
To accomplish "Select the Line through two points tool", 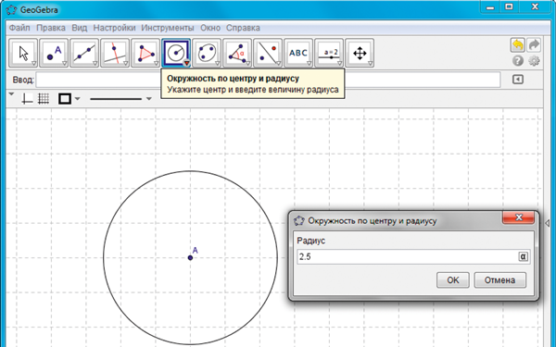I will (84, 53).
